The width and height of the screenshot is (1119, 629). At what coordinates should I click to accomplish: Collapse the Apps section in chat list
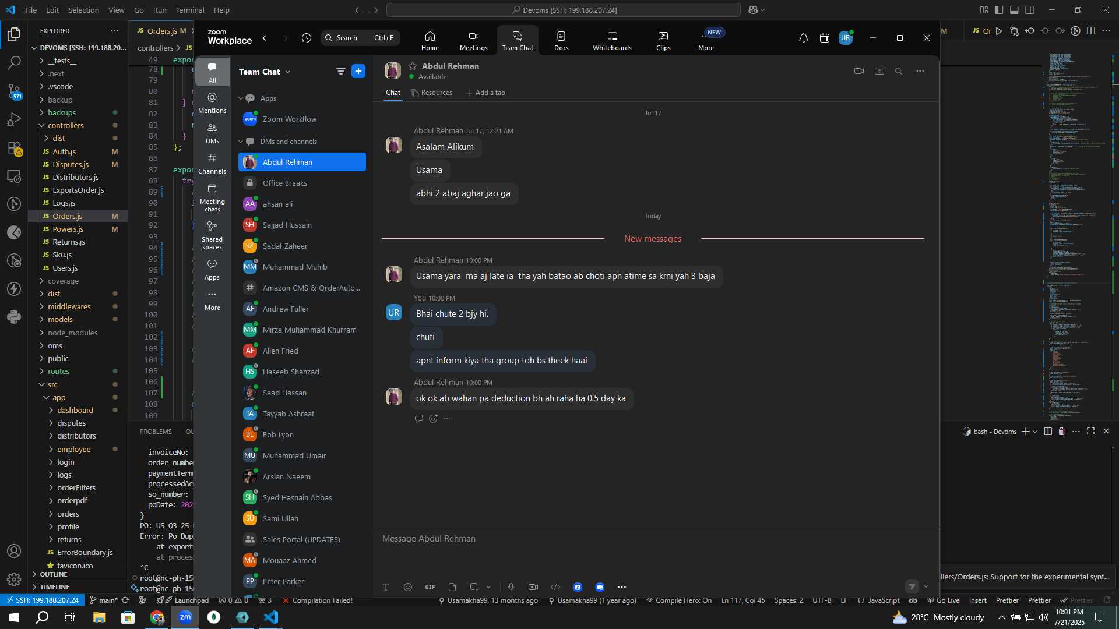pyautogui.click(x=240, y=98)
